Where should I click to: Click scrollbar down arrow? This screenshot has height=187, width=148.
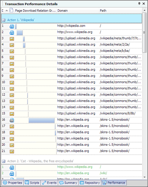point(144,177)
